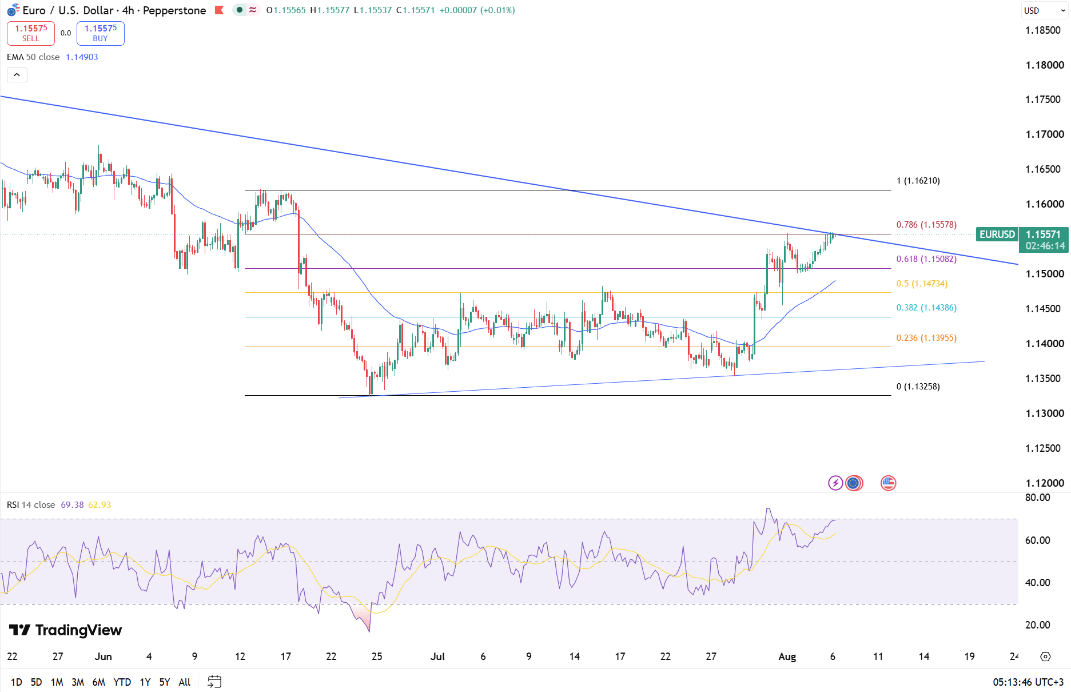Click the Jul label on time axis

click(437, 657)
